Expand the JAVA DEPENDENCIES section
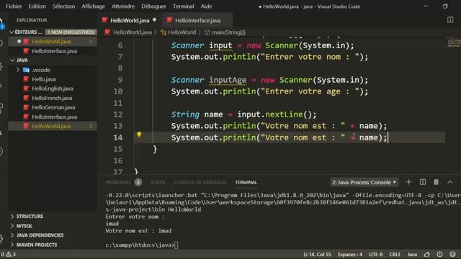Screen dimensions: 461x259 40,235
